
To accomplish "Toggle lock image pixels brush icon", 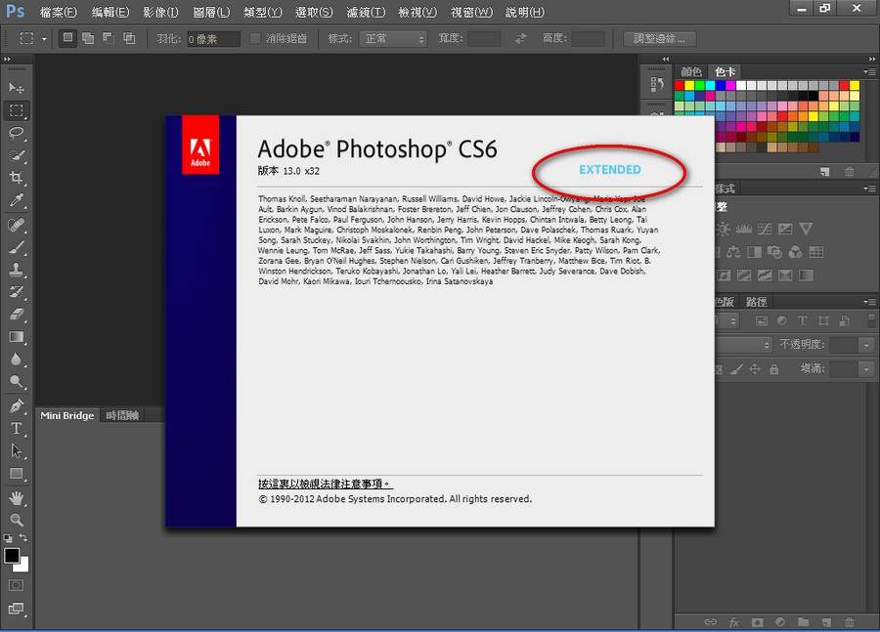I will point(737,369).
